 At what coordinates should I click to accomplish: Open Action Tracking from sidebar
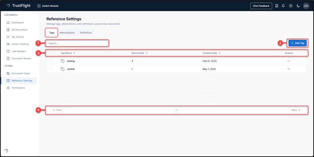pos(20,44)
